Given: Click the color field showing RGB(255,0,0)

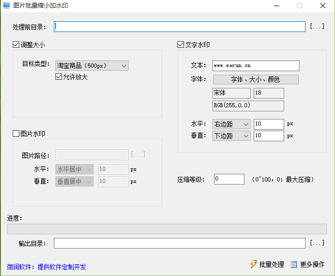Looking at the screenshot, I should [248, 106].
